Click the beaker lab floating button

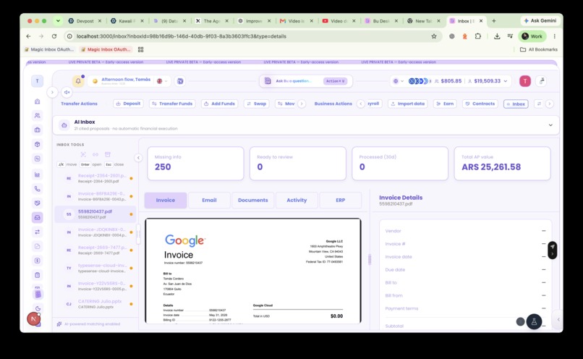[534, 322]
